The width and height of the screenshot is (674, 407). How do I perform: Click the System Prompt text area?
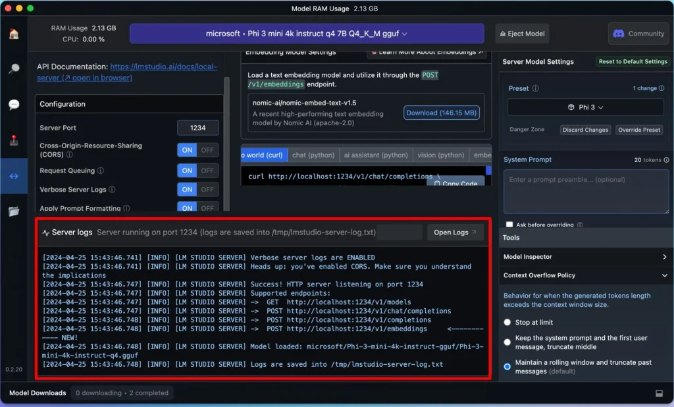[586, 192]
